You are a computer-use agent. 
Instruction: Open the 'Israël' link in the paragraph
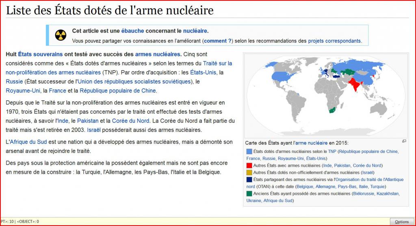(94, 130)
